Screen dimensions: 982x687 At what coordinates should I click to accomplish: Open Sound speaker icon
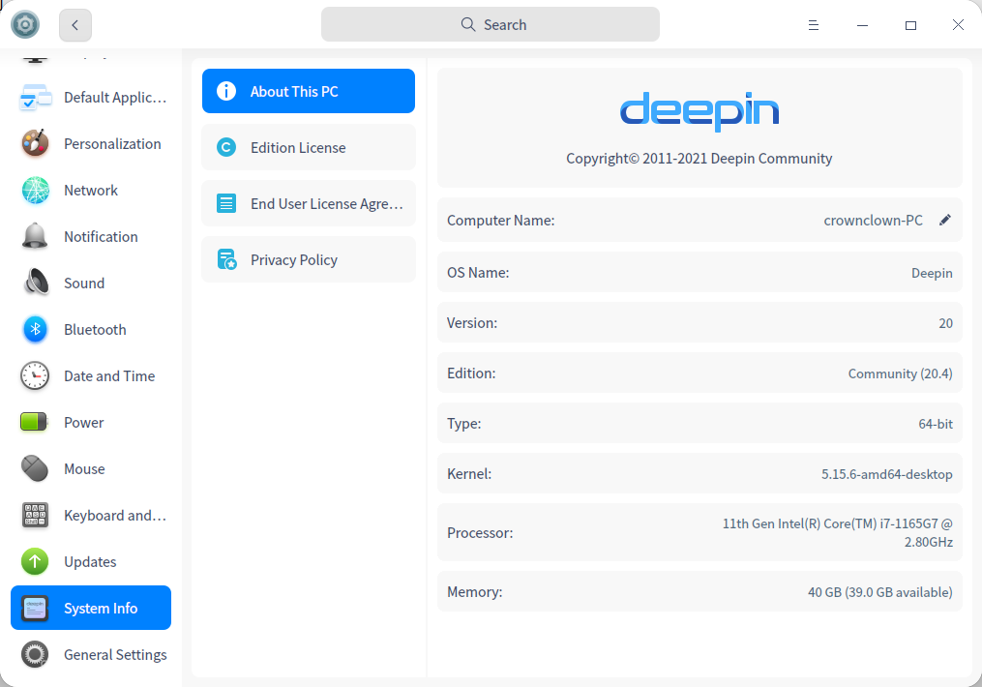(36, 284)
